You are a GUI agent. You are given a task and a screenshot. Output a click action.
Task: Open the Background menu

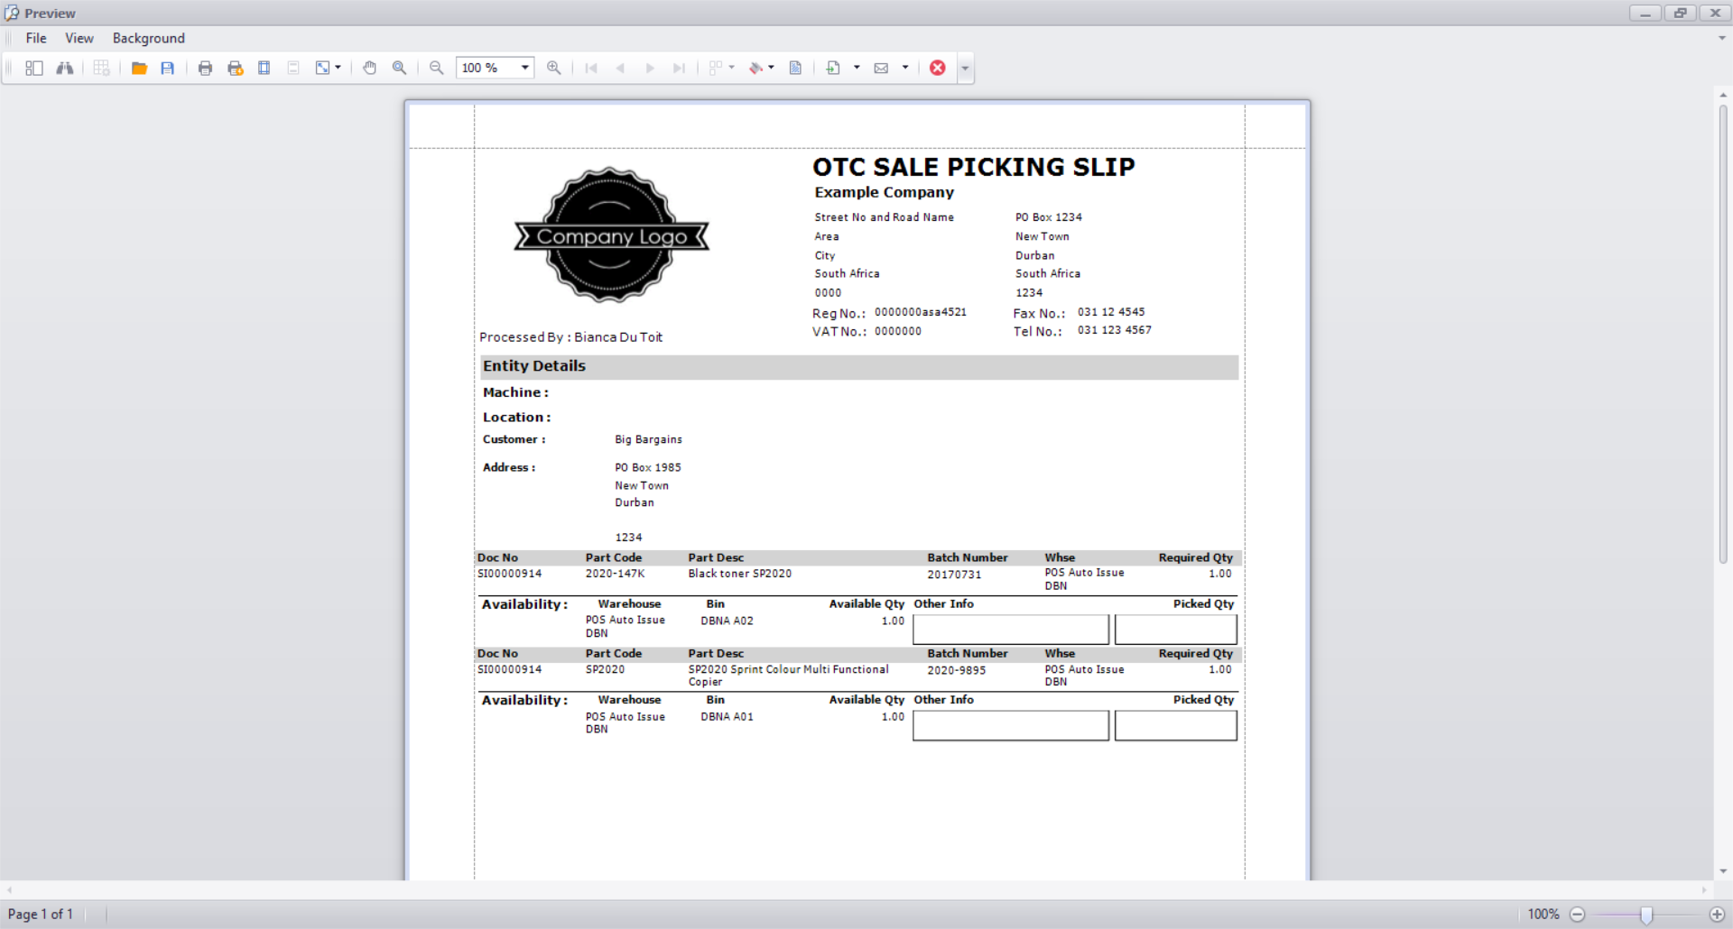click(149, 38)
